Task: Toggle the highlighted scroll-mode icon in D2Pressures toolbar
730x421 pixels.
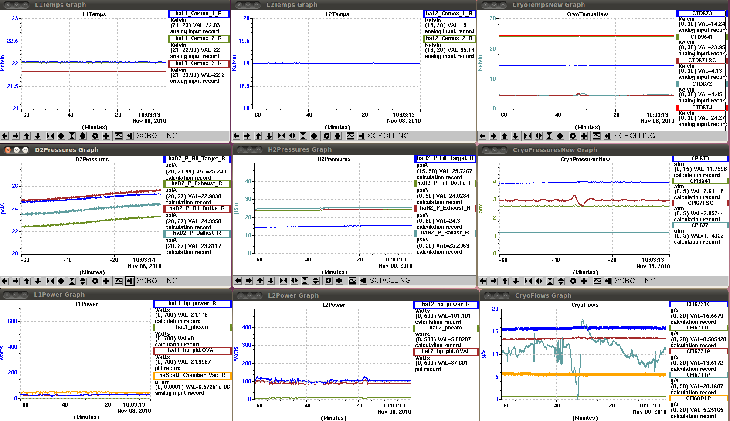Action: (x=130, y=281)
